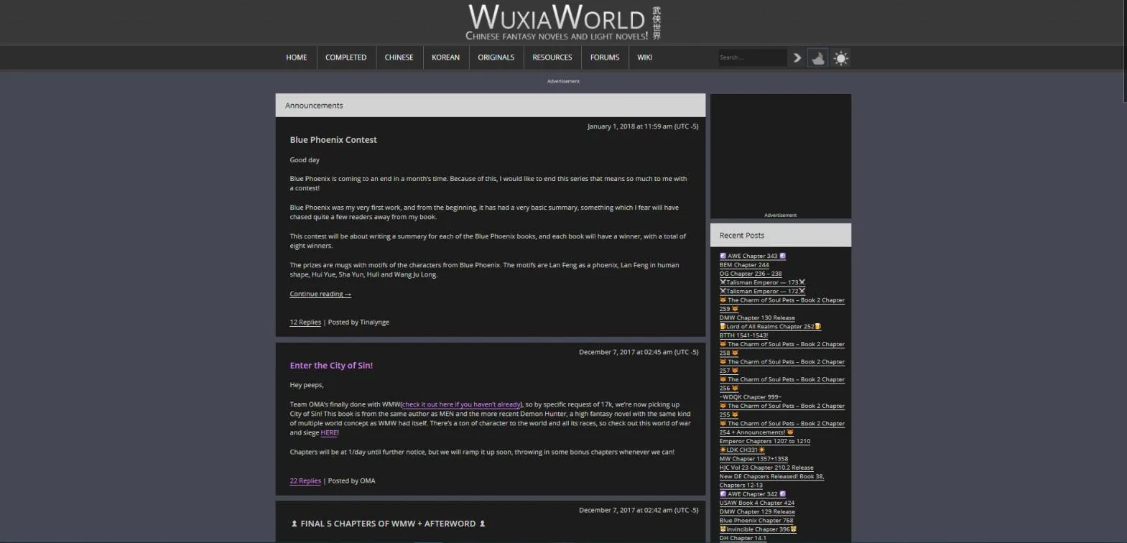Focus the search input field
Image resolution: width=1127 pixels, height=543 pixels.
pos(752,57)
